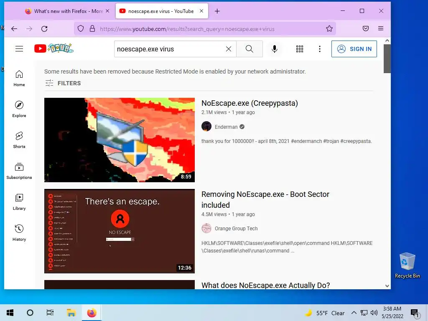This screenshot has width=428, height=321.
Task: Select Recycle Bin on desktop
Action: 407,265
